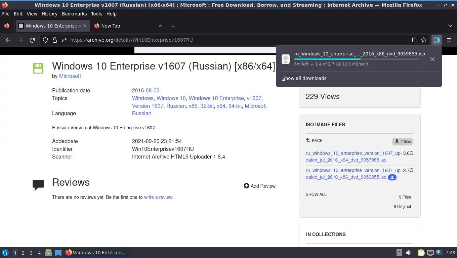Image resolution: width=457 pixels, height=258 pixels.
Task: Open the Edit menu
Action: [18, 14]
